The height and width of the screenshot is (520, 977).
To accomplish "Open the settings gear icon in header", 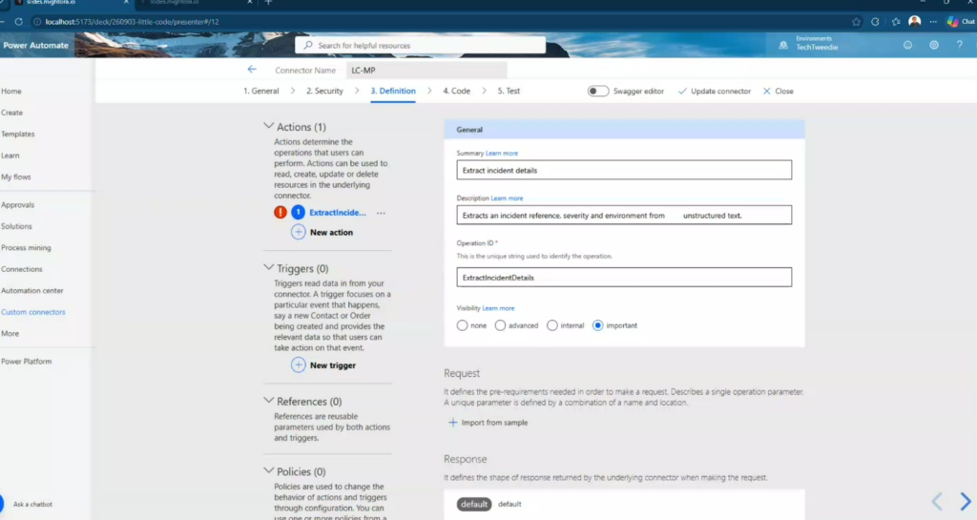I will (933, 45).
